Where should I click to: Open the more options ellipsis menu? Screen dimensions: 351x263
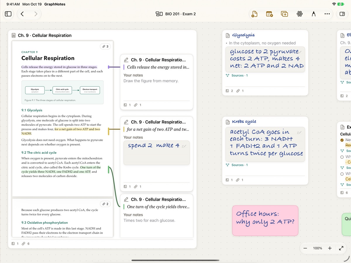327,14
